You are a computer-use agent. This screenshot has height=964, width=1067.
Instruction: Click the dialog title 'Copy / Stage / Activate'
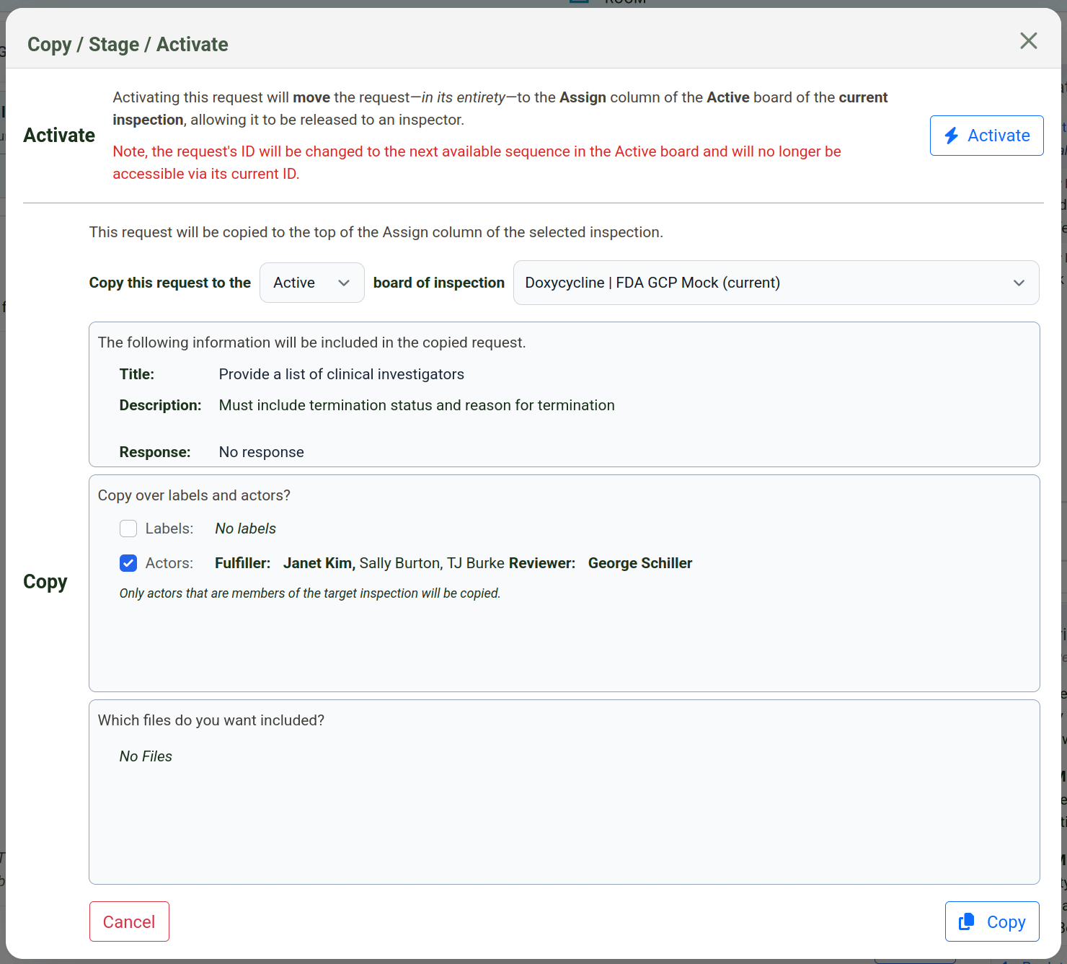pos(128,45)
